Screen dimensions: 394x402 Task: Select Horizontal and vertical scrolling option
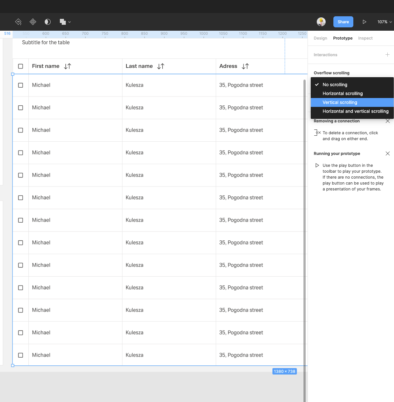pos(355,111)
